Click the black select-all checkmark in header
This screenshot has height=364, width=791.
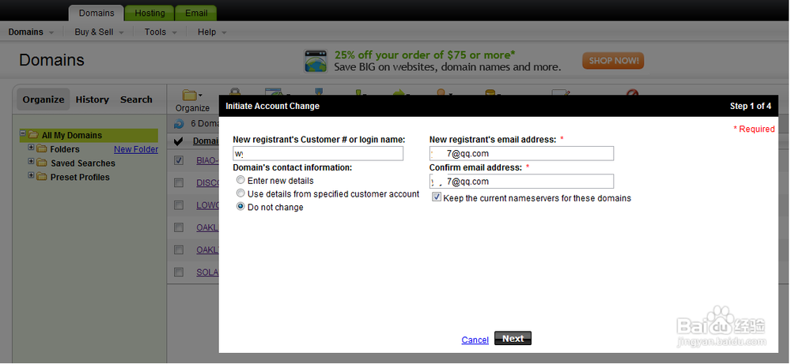coord(179,141)
